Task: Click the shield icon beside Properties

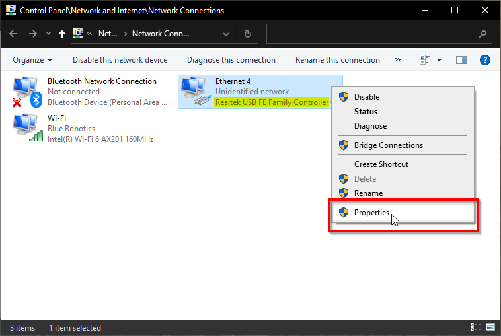Action: (344, 213)
